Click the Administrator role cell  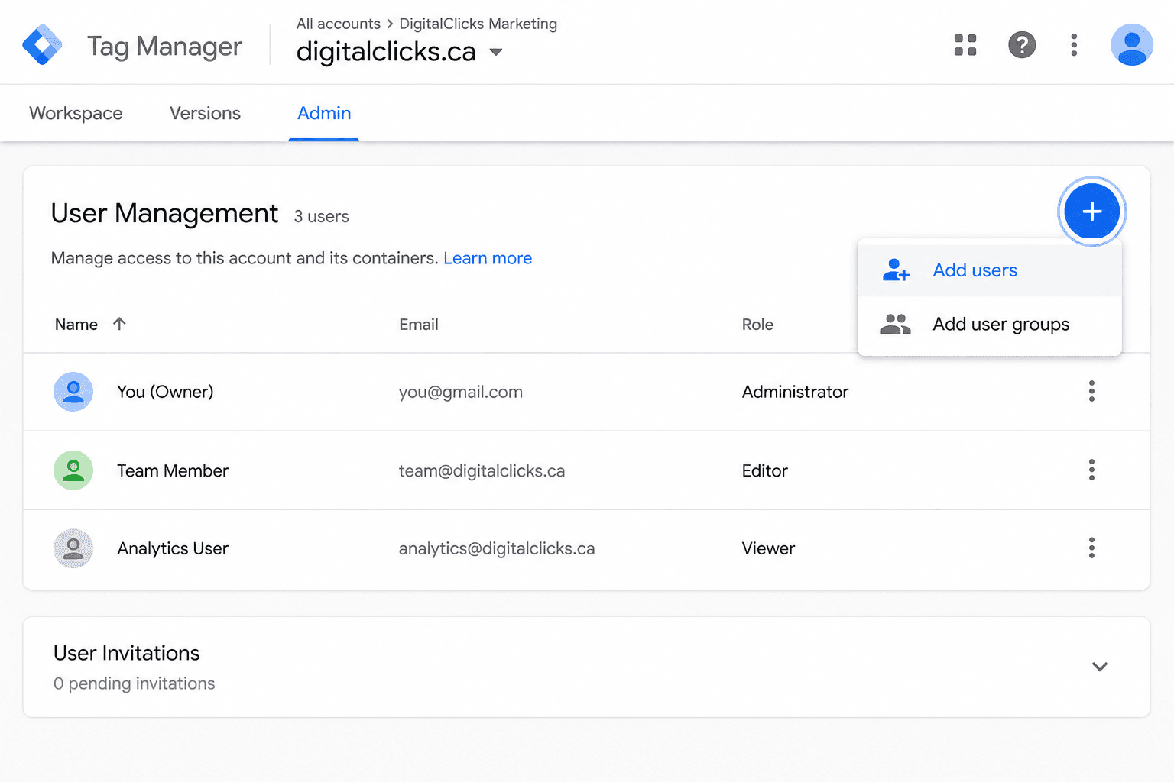(x=795, y=392)
